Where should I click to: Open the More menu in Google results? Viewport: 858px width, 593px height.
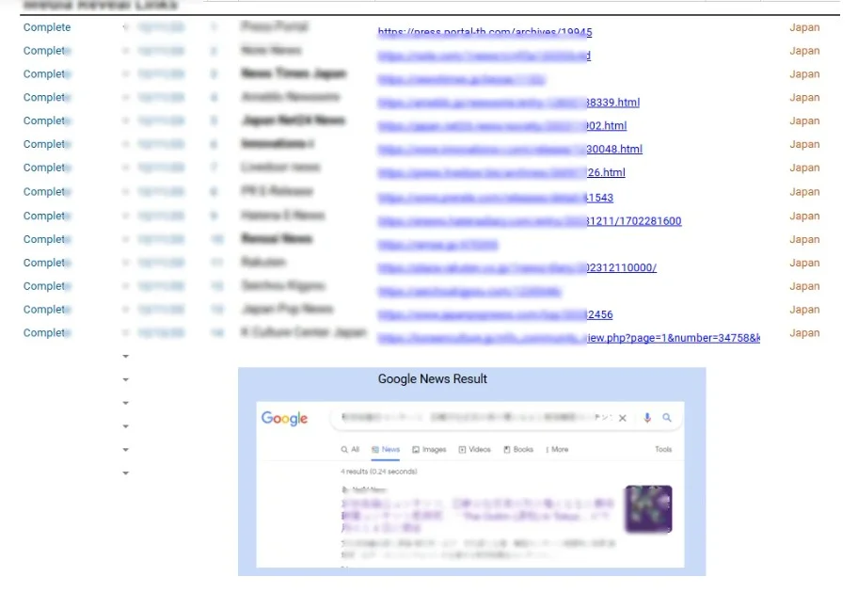click(x=556, y=450)
